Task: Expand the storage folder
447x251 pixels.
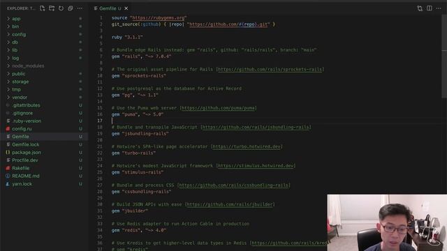Action: point(20,82)
